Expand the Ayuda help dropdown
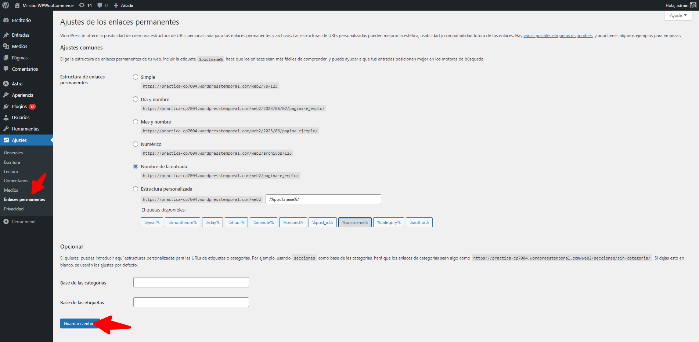The image size is (699, 342). pyautogui.click(x=678, y=15)
